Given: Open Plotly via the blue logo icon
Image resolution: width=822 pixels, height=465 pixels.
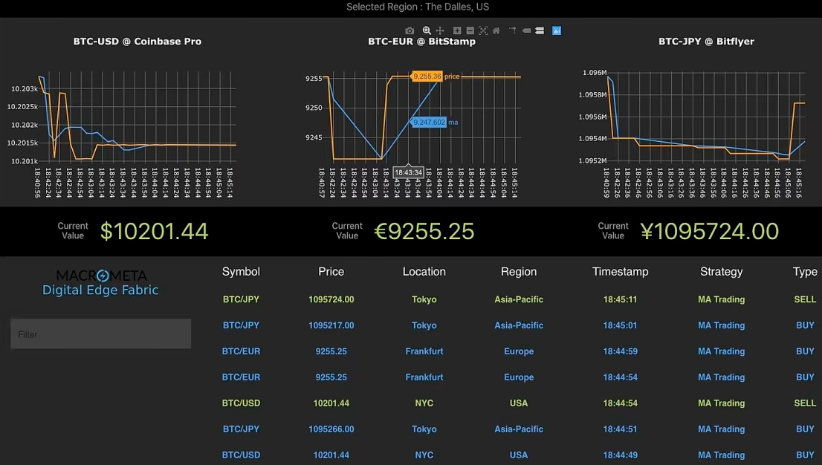Looking at the screenshot, I should (x=556, y=30).
